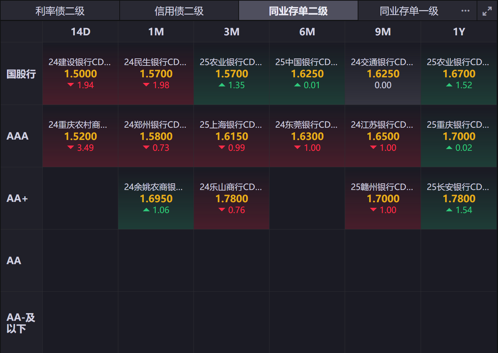Switch to the 利率债二级 tab
498x353 pixels.
click(x=60, y=11)
